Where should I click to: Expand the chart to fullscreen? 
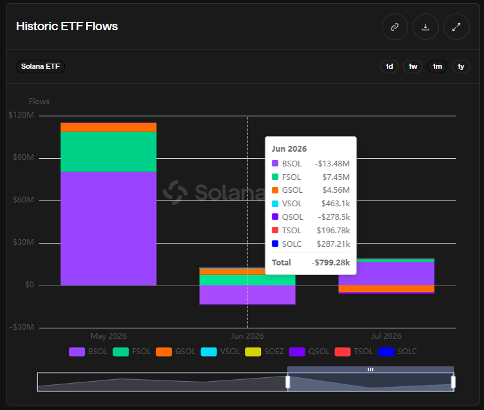[x=456, y=27]
